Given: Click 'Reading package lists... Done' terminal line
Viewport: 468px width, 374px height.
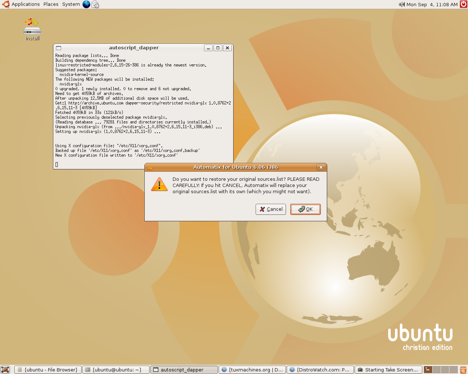Looking at the screenshot, I should (x=87, y=56).
